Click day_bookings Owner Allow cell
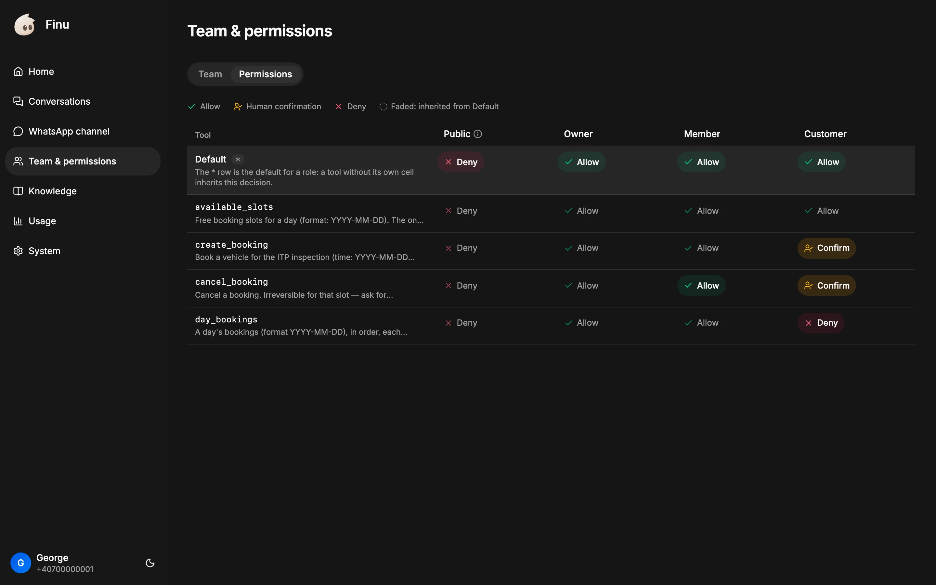The height and width of the screenshot is (585, 936). [581, 323]
